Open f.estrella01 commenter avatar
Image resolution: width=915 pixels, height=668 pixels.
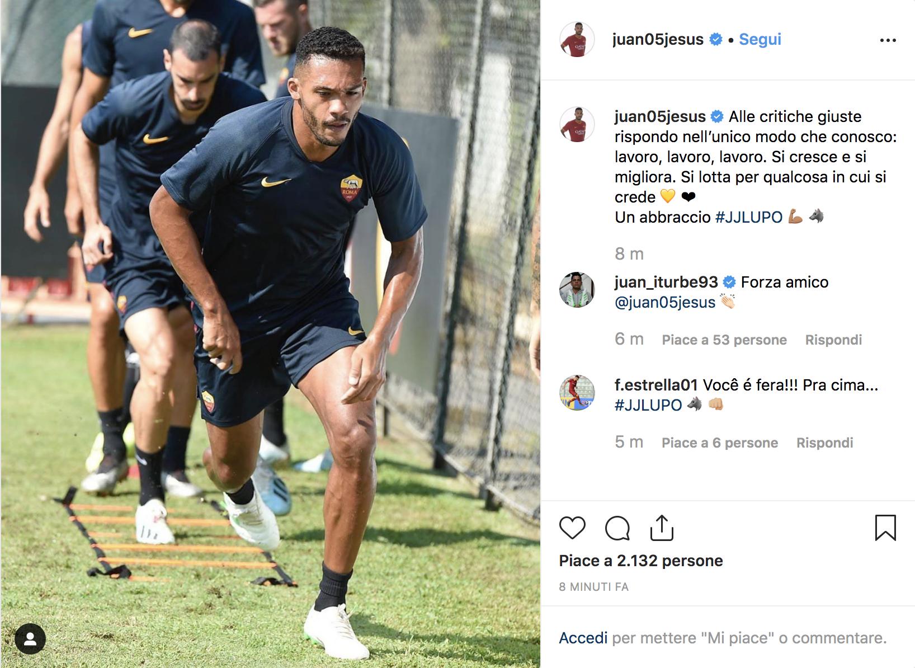(x=577, y=393)
